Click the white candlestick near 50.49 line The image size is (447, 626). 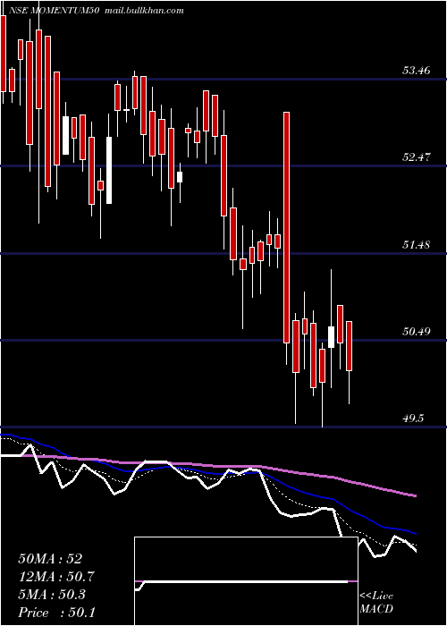point(332,337)
